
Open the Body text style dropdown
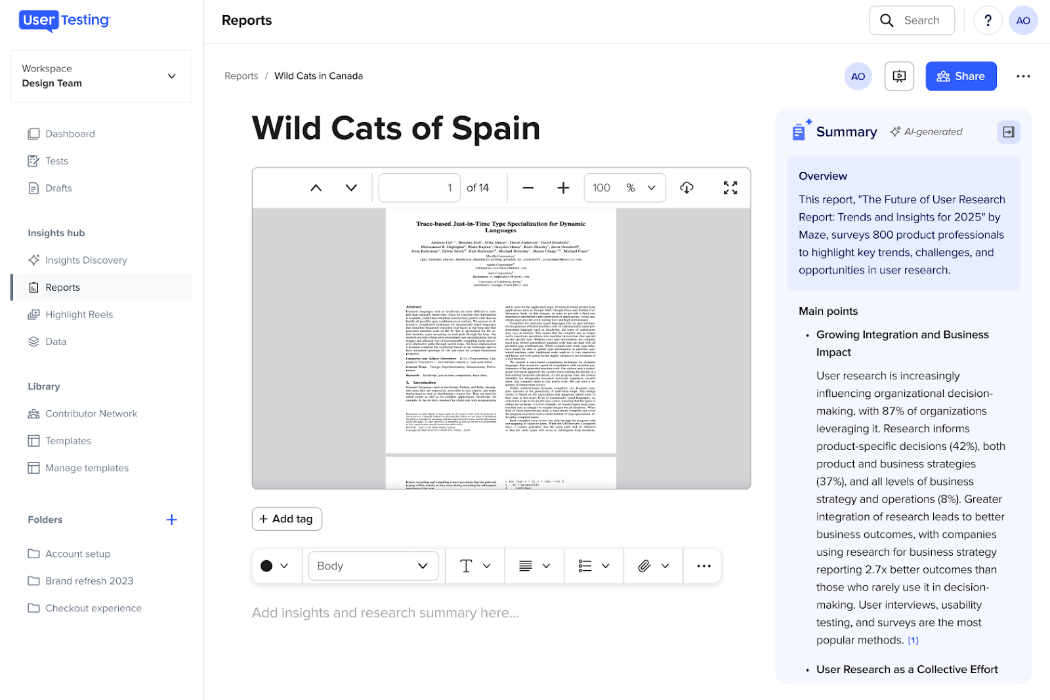point(373,566)
